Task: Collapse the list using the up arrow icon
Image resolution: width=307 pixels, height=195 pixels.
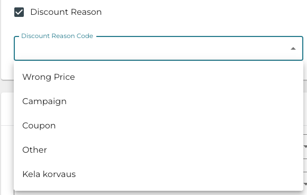Action: pos(293,49)
